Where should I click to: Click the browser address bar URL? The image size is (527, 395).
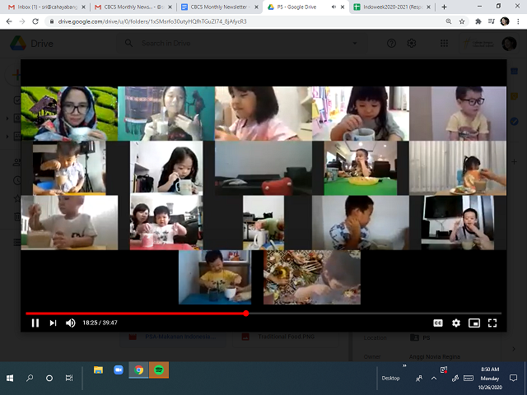[x=165, y=21]
